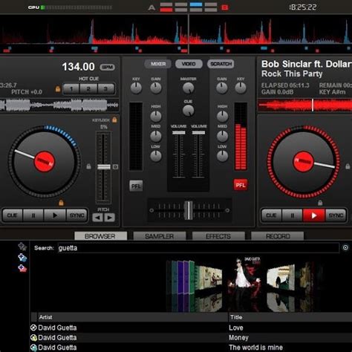Toggle the hot cue lock icon
The image size is (352, 352).
[x=58, y=88]
